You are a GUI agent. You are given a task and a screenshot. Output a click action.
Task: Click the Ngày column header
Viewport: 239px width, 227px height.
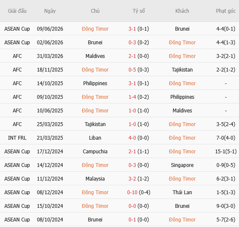point(50,11)
